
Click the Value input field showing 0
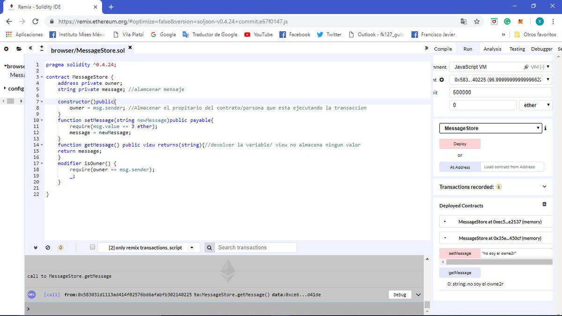(x=482, y=105)
